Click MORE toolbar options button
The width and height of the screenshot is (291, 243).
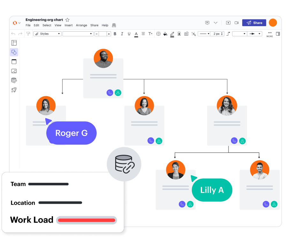point(270,34)
